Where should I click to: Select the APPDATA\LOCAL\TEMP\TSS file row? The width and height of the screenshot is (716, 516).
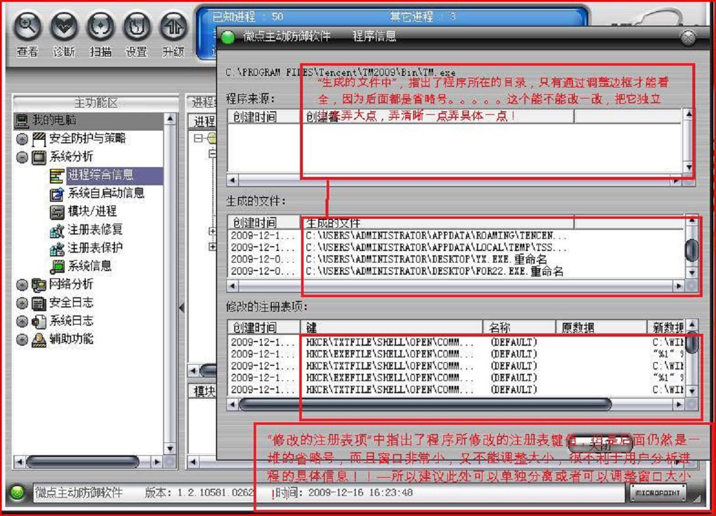[456, 248]
